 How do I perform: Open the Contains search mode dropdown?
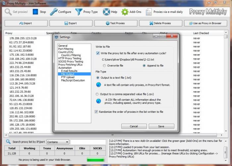coord(58,142)
